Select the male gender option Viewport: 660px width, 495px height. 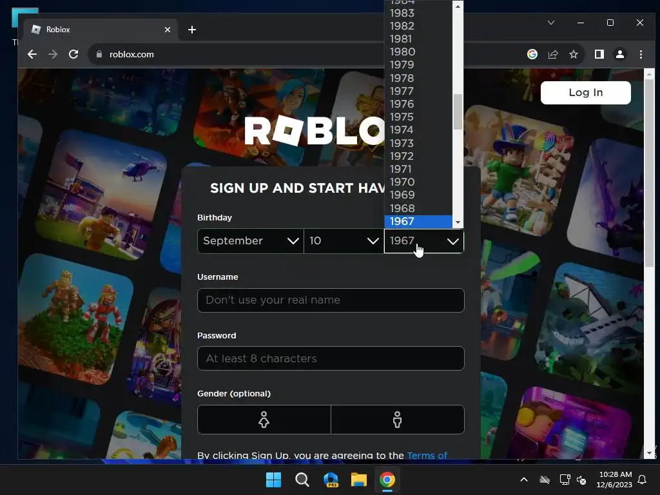point(397,420)
